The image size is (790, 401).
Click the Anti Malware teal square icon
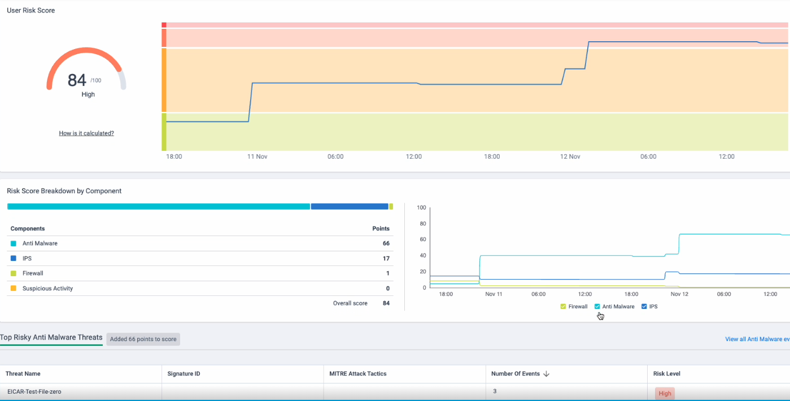click(x=14, y=243)
